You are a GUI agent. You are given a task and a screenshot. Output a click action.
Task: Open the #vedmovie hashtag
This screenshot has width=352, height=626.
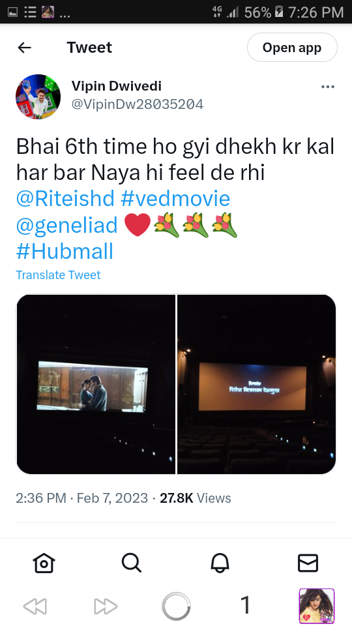tap(175, 198)
